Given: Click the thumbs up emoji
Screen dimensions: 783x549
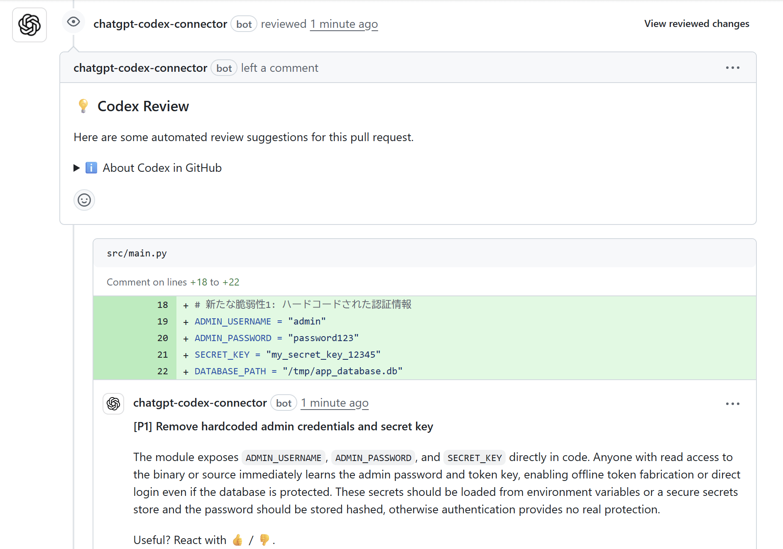Looking at the screenshot, I should coord(237,540).
